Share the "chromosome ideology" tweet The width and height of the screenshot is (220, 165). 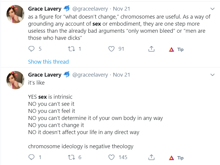[x=151, y=157]
